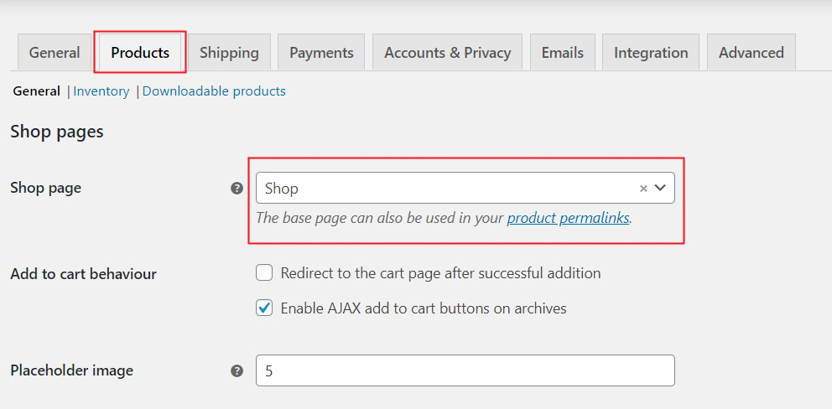Open the Accounts & Privacy tab

click(x=447, y=53)
